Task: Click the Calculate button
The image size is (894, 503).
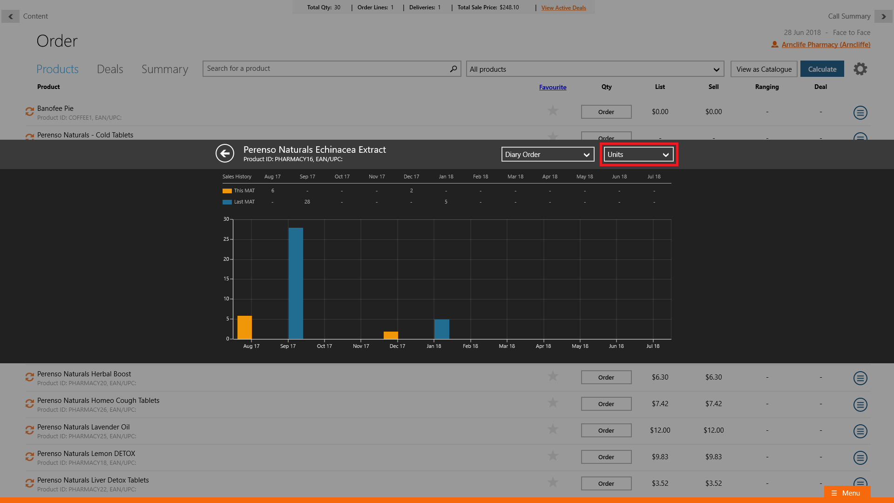Action: [x=822, y=69]
